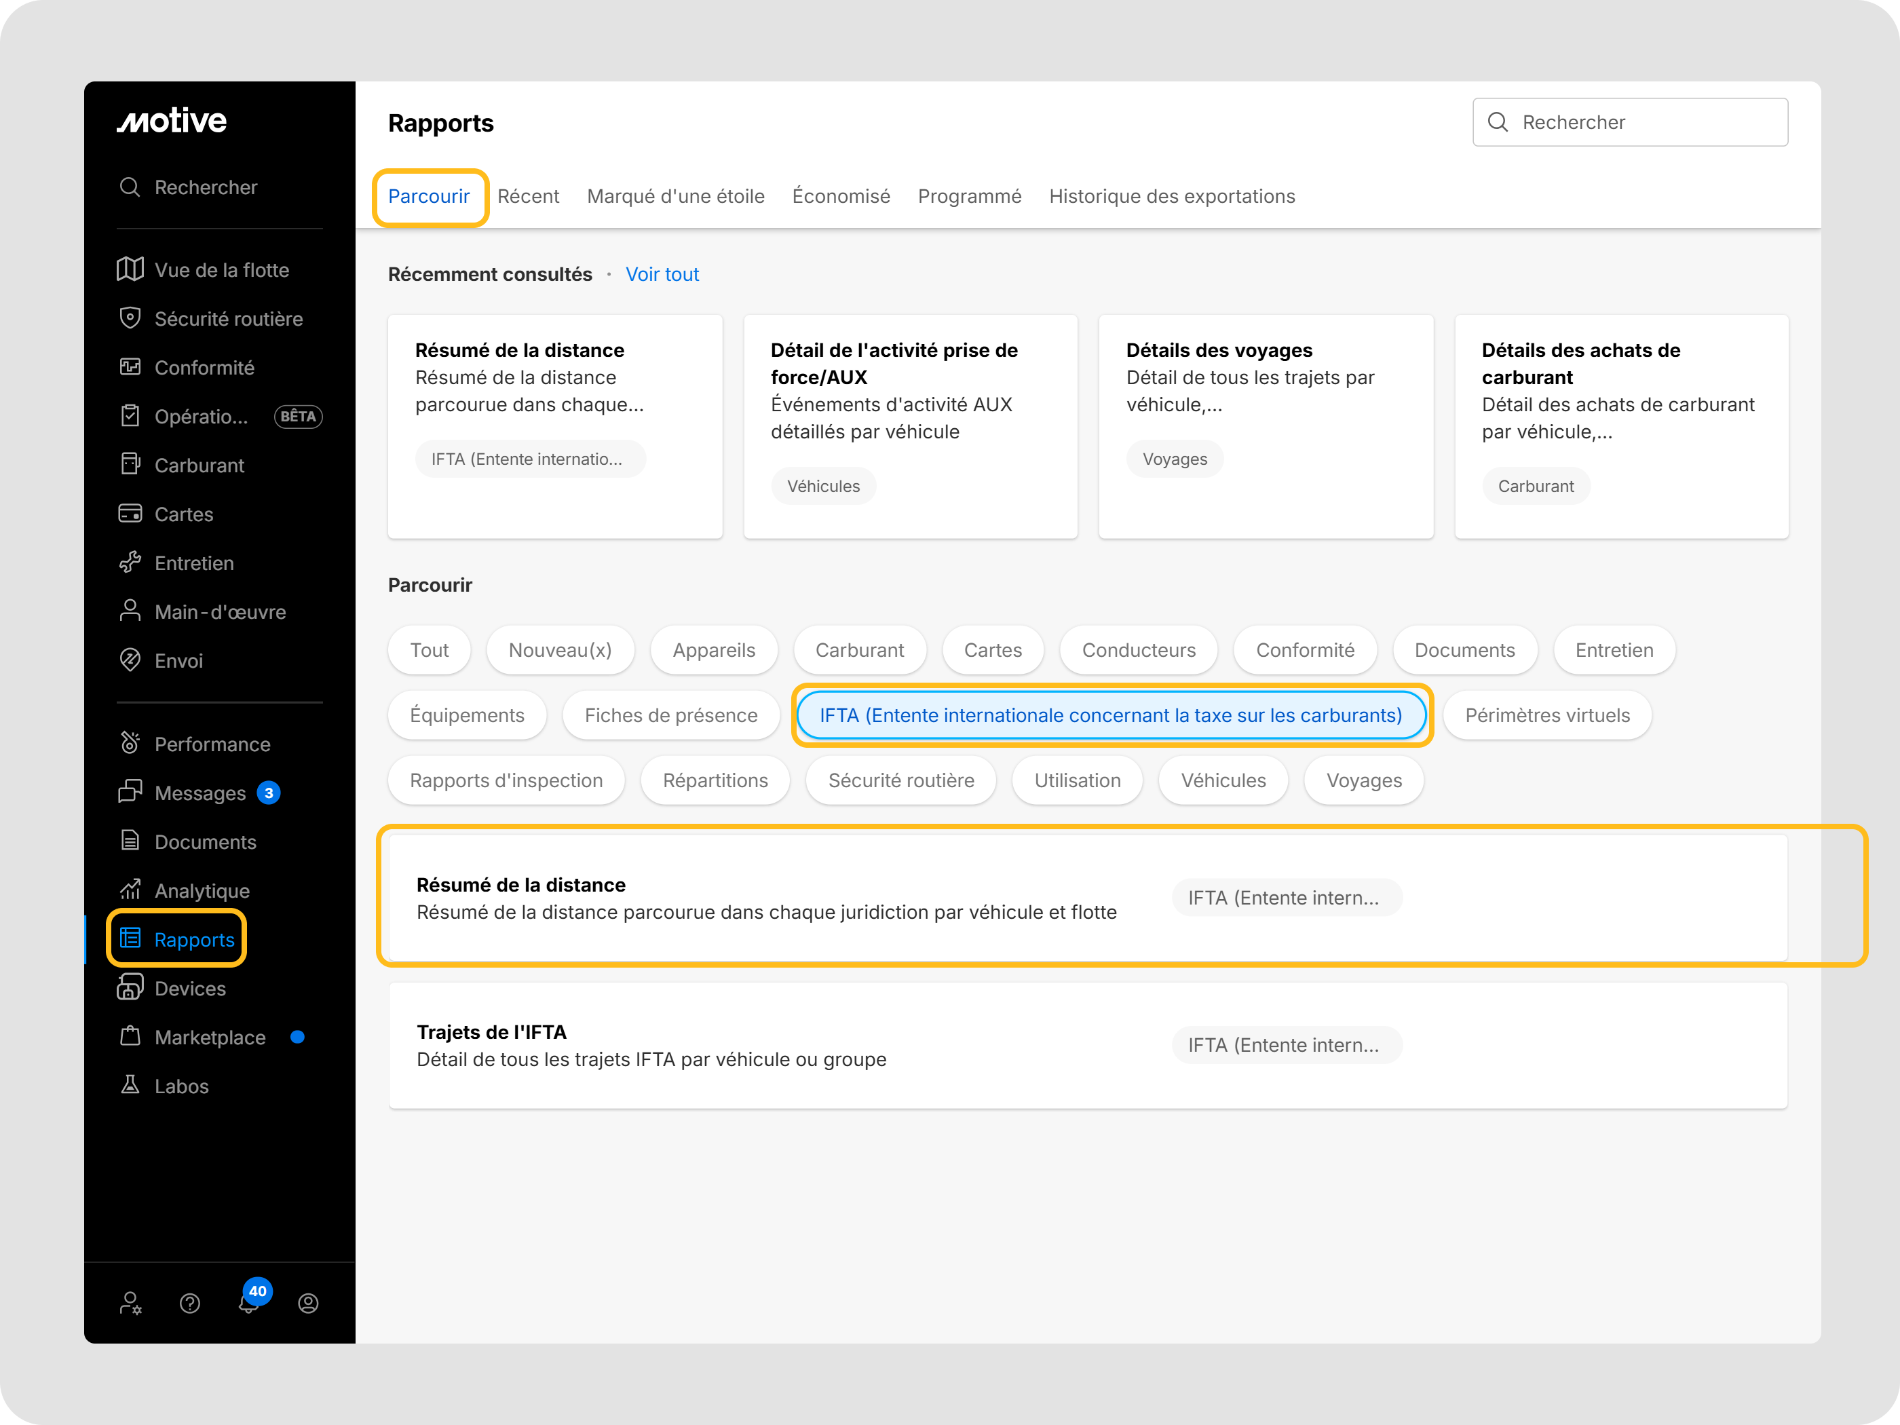Click the Marketplace bag icon
This screenshot has height=1425, width=1900.
[130, 1037]
